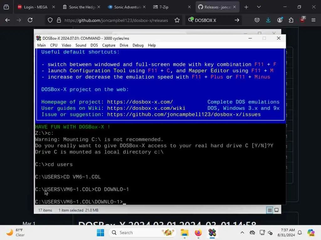Open the weather widget showing 61°F
The image size is (321, 240).
click(x=15, y=232)
